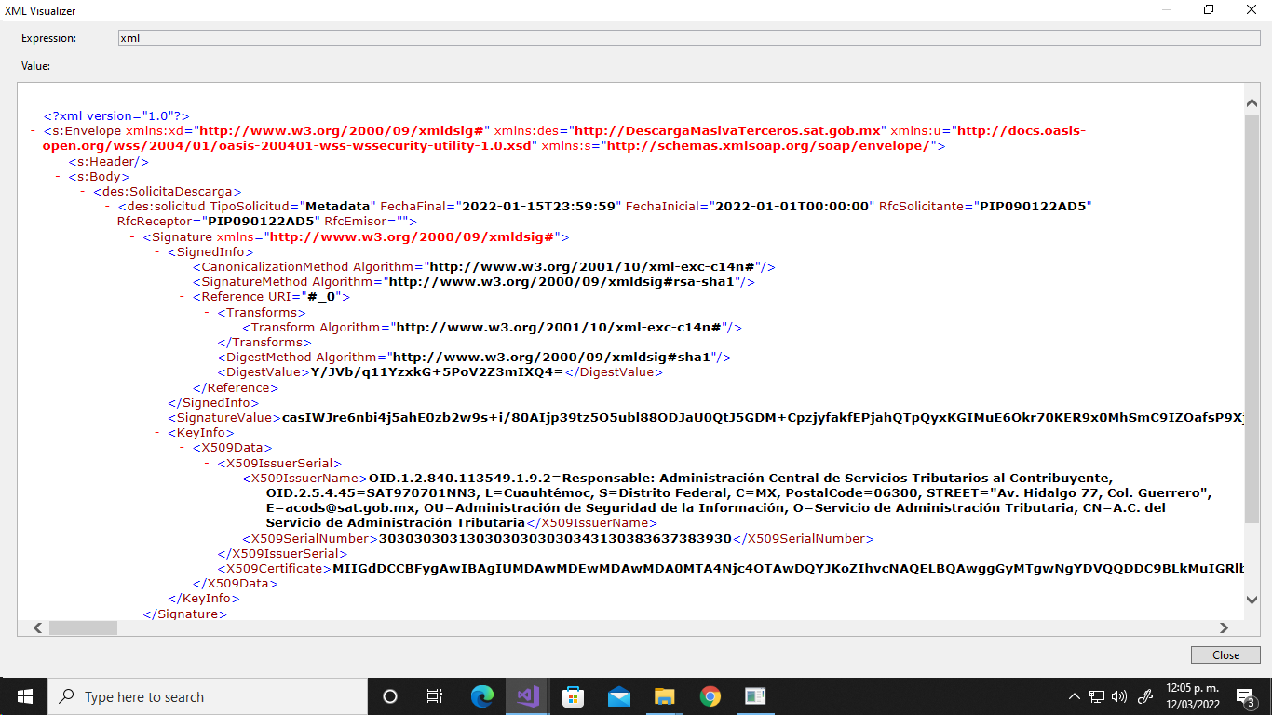Open network status tray icon
The image size is (1272, 715).
[x=1097, y=696]
